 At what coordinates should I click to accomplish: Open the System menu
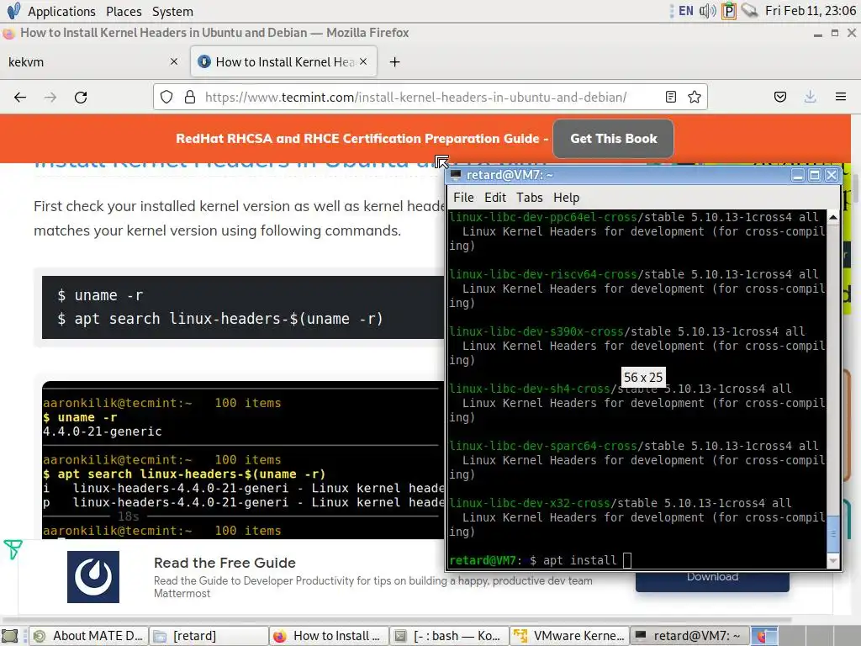pyautogui.click(x=172, y=11)
